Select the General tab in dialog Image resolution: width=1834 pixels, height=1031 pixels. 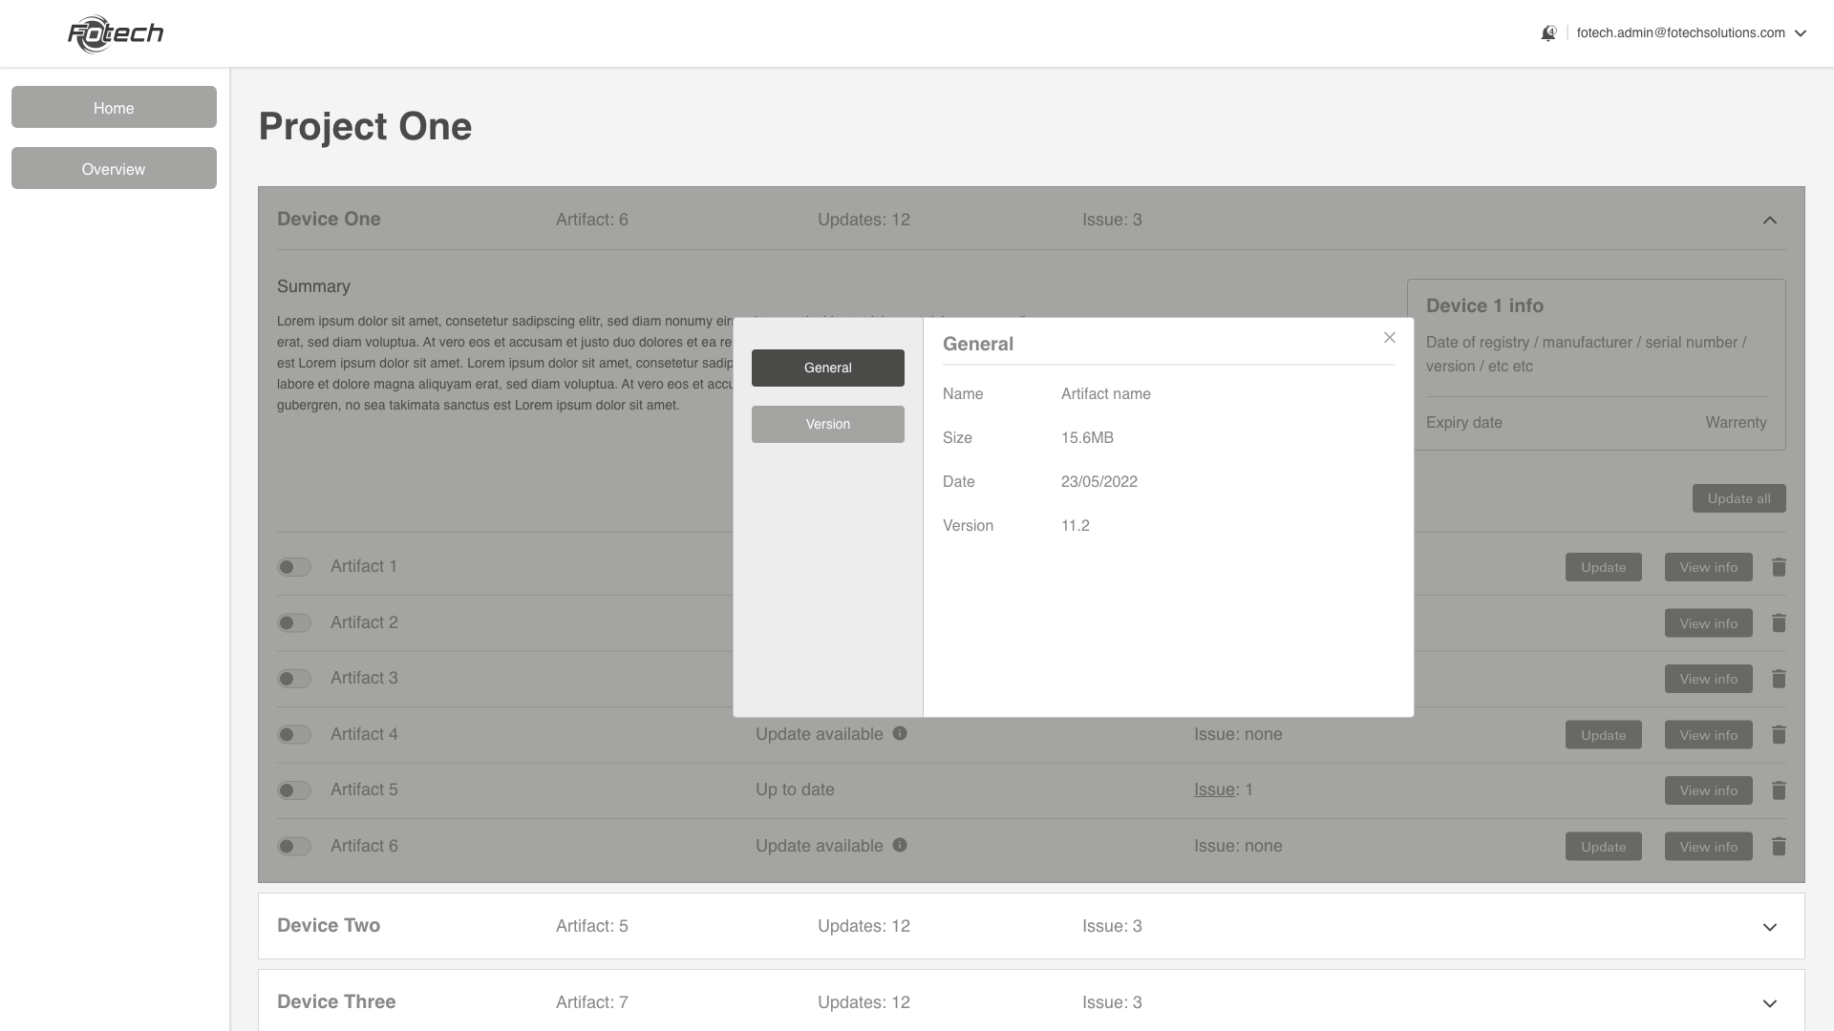click(x=827, y=368)
